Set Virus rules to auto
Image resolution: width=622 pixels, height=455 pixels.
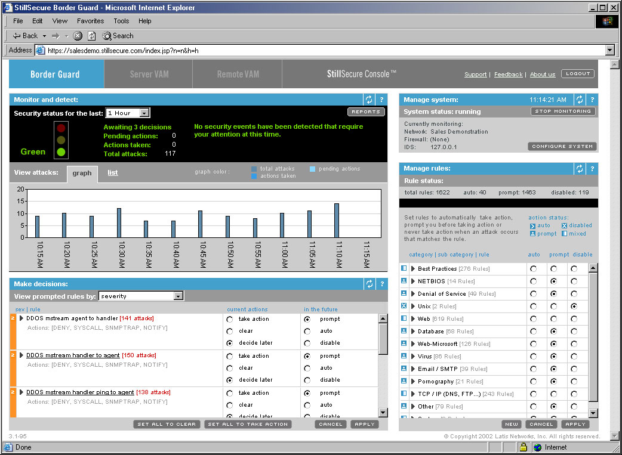pyautogui.click(x=534, y=357)
